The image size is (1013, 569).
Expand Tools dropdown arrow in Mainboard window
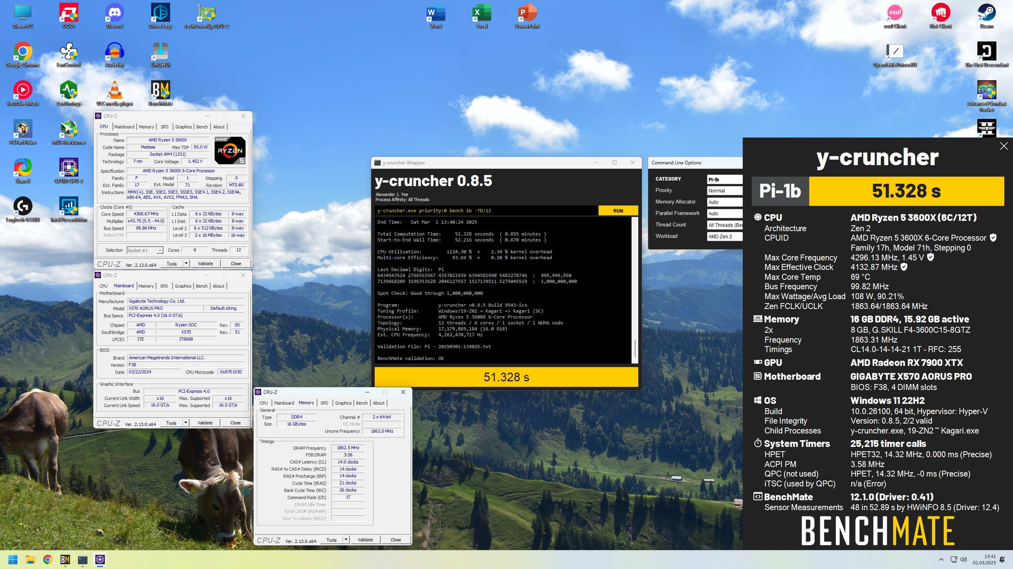pos(186,423)
